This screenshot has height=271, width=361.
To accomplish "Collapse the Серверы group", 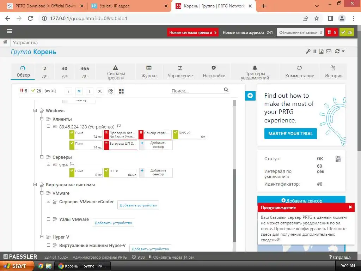I will 42,157.
